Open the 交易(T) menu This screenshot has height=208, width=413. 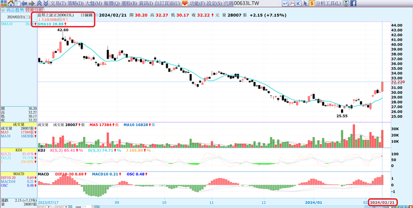click(x=58, y=3)
